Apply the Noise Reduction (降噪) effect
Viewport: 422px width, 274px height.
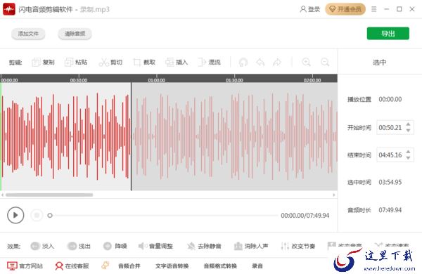click(x=115, y=246)
